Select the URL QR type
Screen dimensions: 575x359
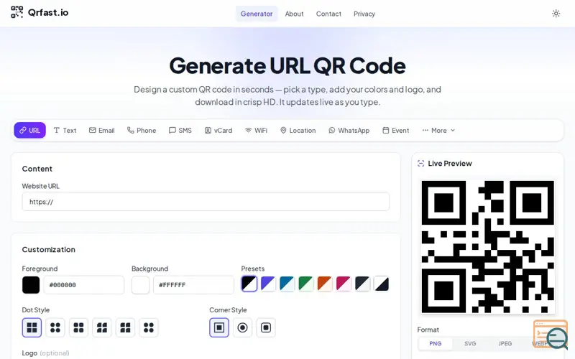(x=29, y=130)
